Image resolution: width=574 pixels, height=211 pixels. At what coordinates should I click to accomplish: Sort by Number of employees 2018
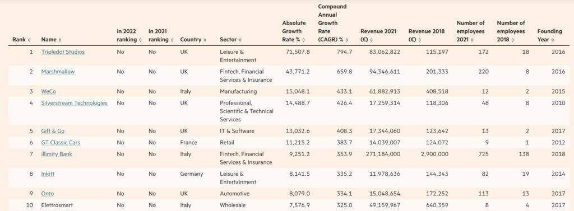(x=512, y=40)
